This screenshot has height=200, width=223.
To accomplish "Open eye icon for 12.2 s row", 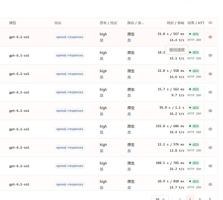I will [210, 147].
